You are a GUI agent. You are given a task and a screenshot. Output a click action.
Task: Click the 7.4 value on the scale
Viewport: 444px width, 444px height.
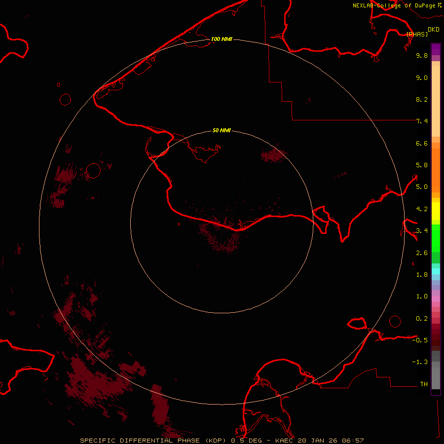point(421,121)
